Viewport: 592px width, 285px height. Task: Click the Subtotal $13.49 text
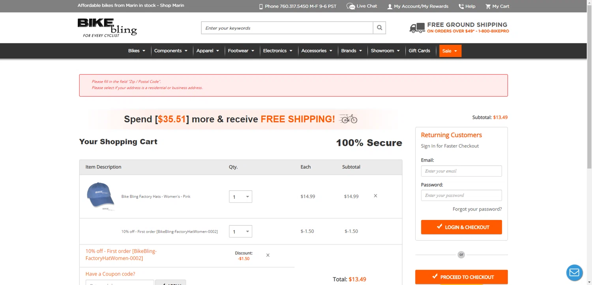pos(490,117)
